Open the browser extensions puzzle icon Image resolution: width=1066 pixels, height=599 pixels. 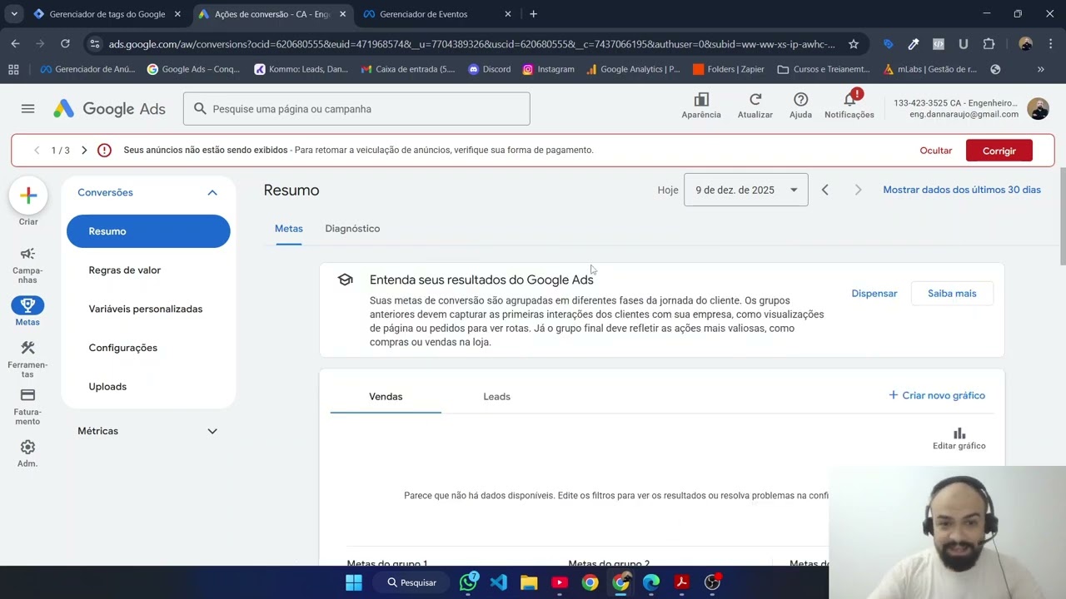(989, 44)
